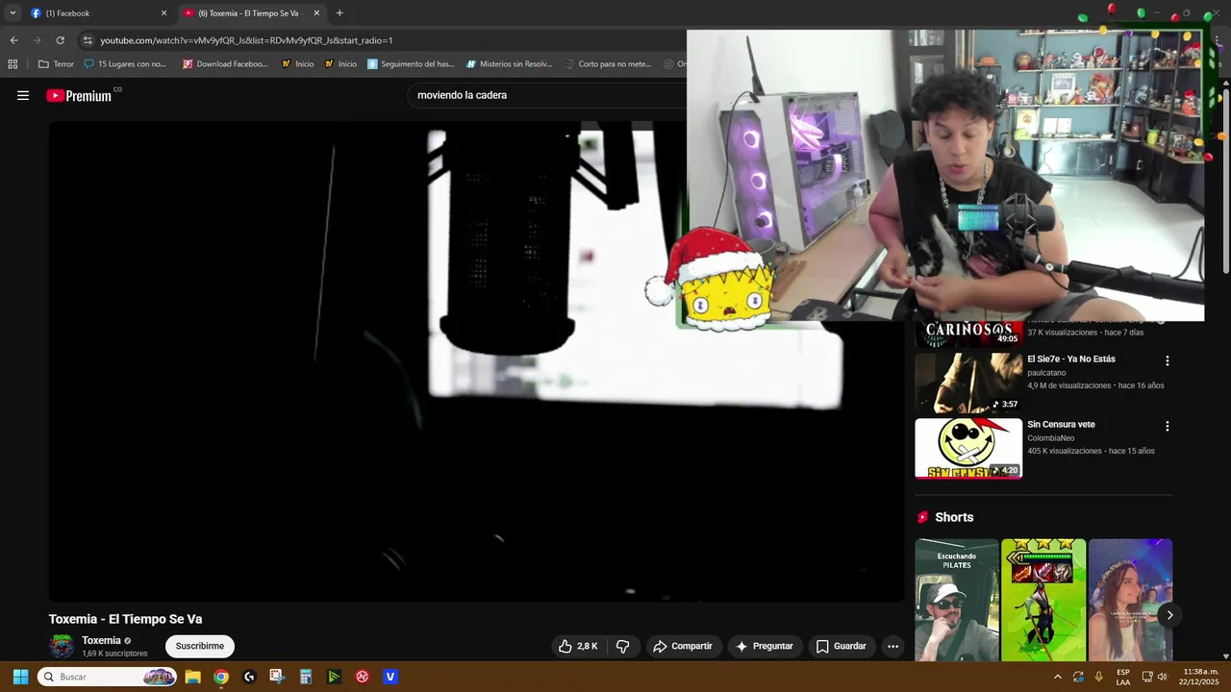Open more actions ellipsis below video
The image size is (1231, 692).
[x=892, y=646]
